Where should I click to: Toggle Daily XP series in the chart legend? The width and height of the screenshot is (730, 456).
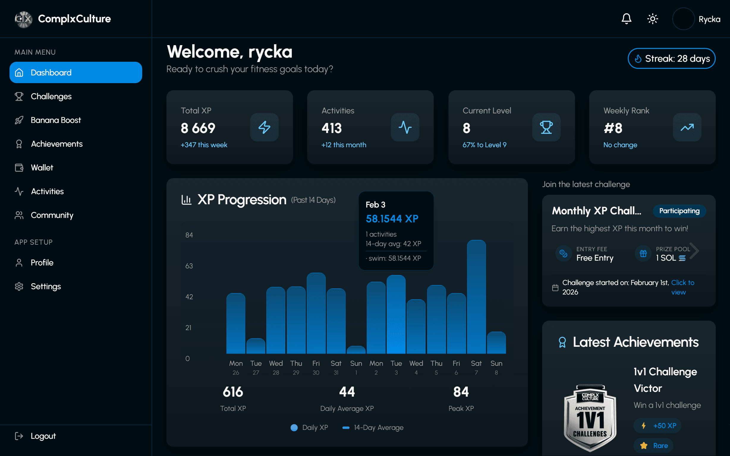tap(309, 427)
